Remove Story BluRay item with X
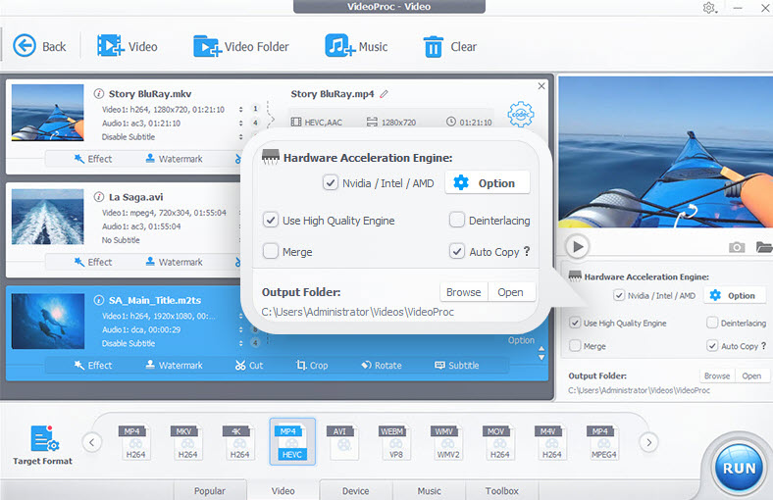 541,85
